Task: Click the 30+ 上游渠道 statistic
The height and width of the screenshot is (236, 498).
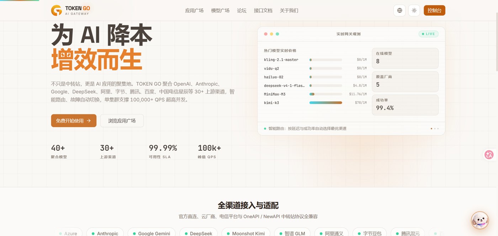Action: pyautogui.click(x=108, y=151)
